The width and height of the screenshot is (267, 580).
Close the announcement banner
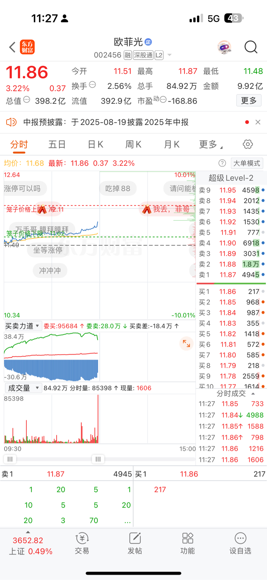[x=258, y=122]
